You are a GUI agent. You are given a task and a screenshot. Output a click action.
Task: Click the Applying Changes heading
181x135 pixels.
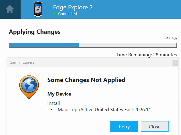(35, 32)
